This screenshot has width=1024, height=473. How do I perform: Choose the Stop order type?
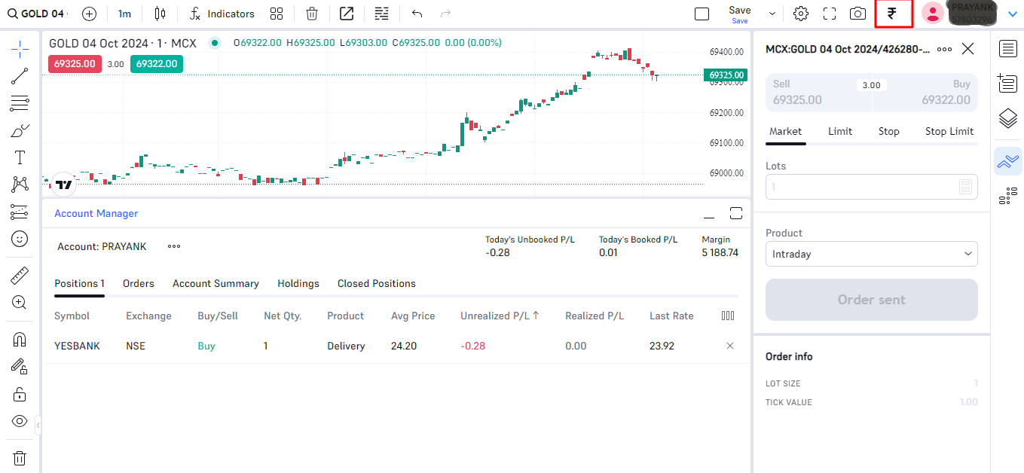point(889,131)
